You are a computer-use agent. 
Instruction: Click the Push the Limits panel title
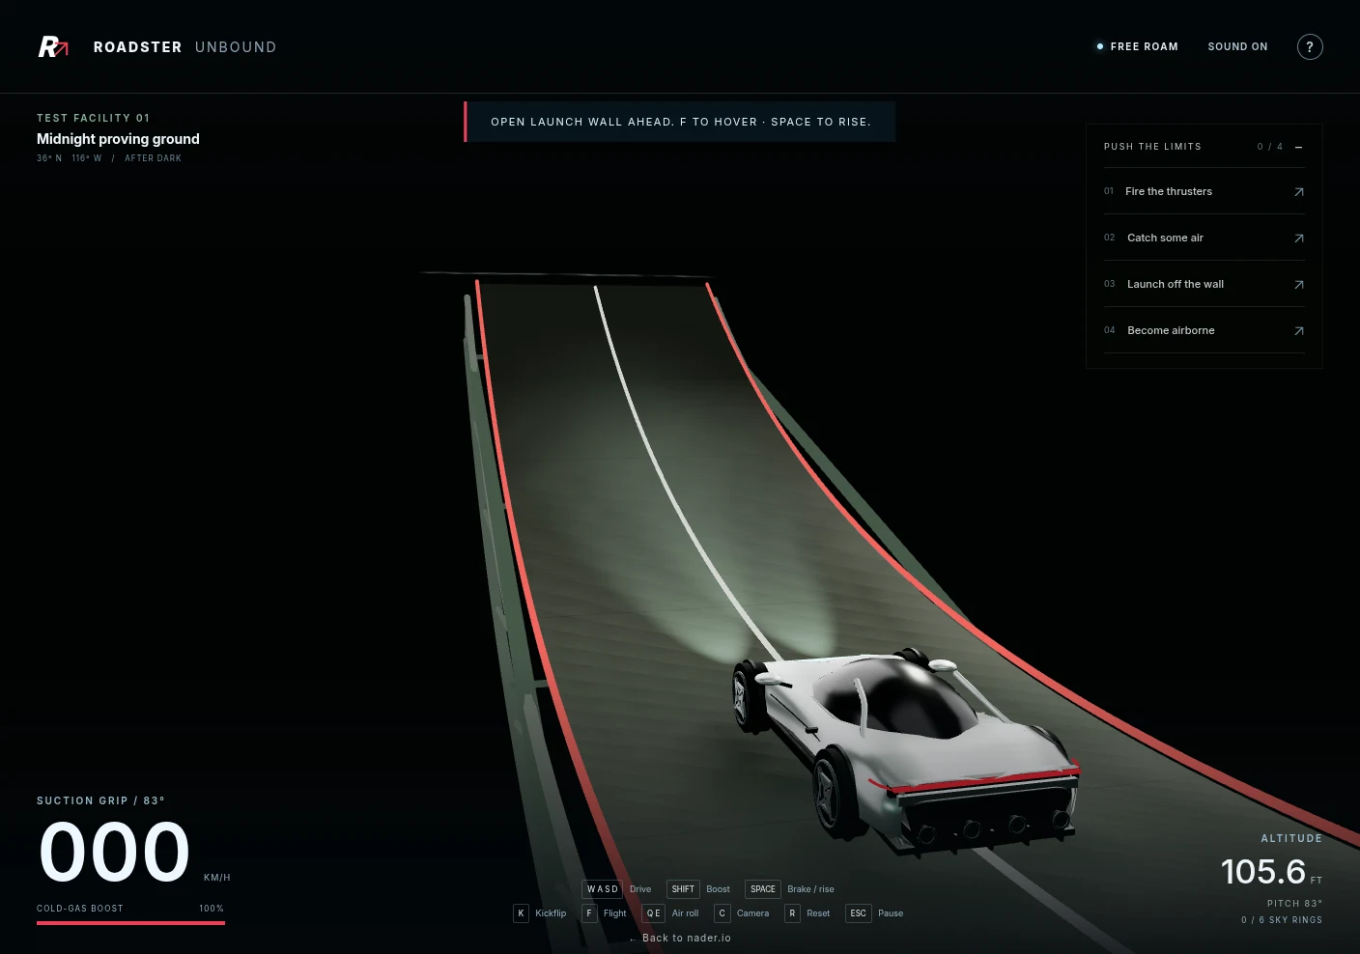(x=1152, y=147)
